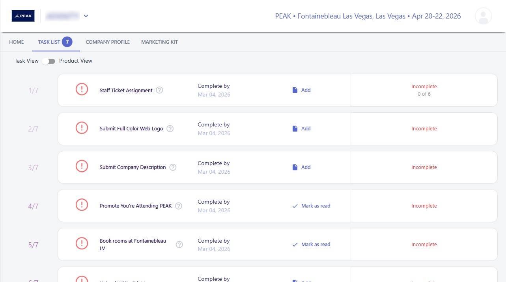Mark Promote You're Attending PEAK as read
The image size is (506, 282).
click(x=311, y=206)
